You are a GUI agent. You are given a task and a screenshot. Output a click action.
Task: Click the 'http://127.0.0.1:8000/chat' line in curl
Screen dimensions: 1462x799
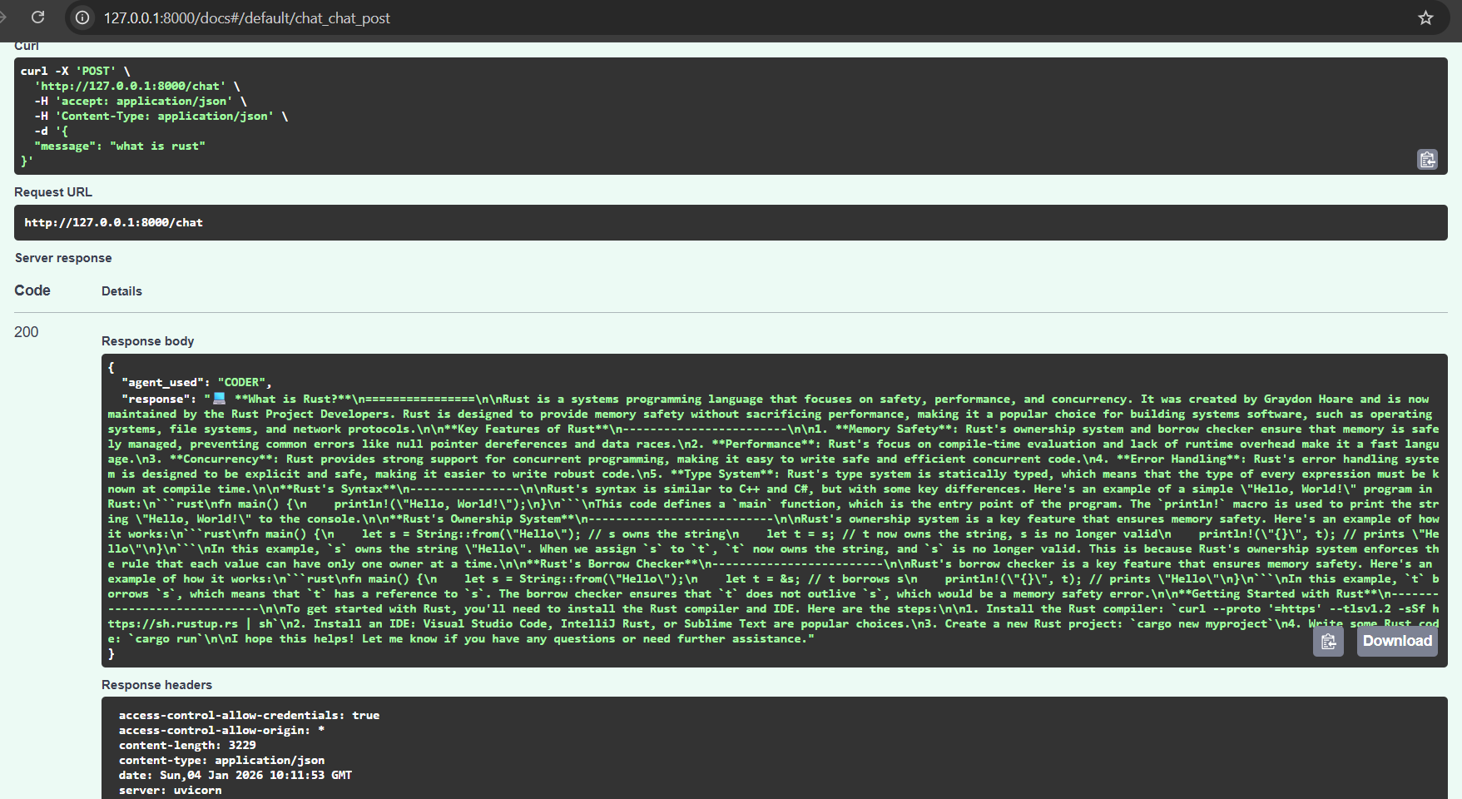click(x=137, y=86)
